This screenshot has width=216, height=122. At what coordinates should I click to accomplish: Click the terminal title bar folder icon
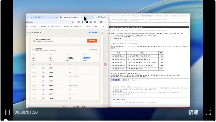point(118,16)
